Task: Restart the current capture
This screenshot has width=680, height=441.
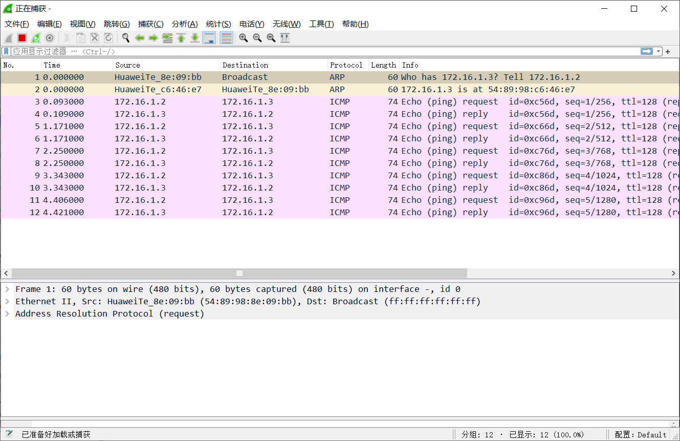Action: pyautogui.click(x=36, y=38)
